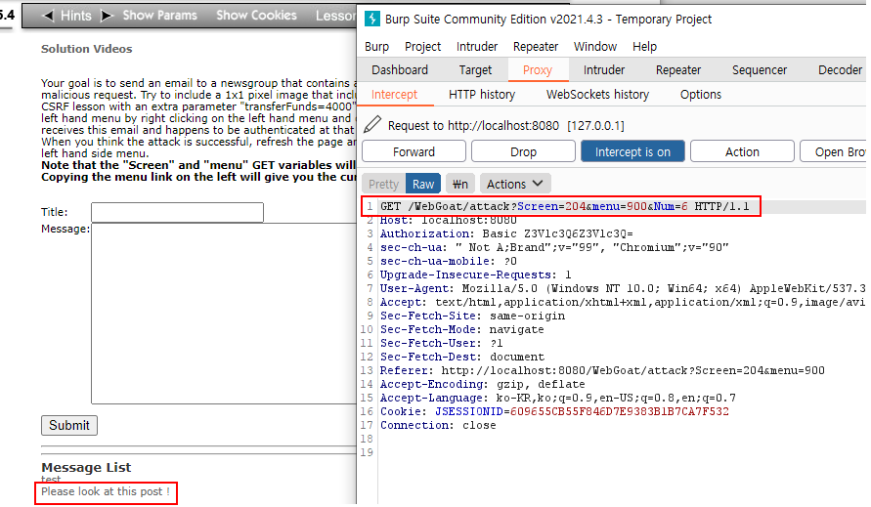Image resolution: width=871 pixels, height=507 pixels.
Task: Click the Accept-Encoding header line
Action: tap(483, 384)
